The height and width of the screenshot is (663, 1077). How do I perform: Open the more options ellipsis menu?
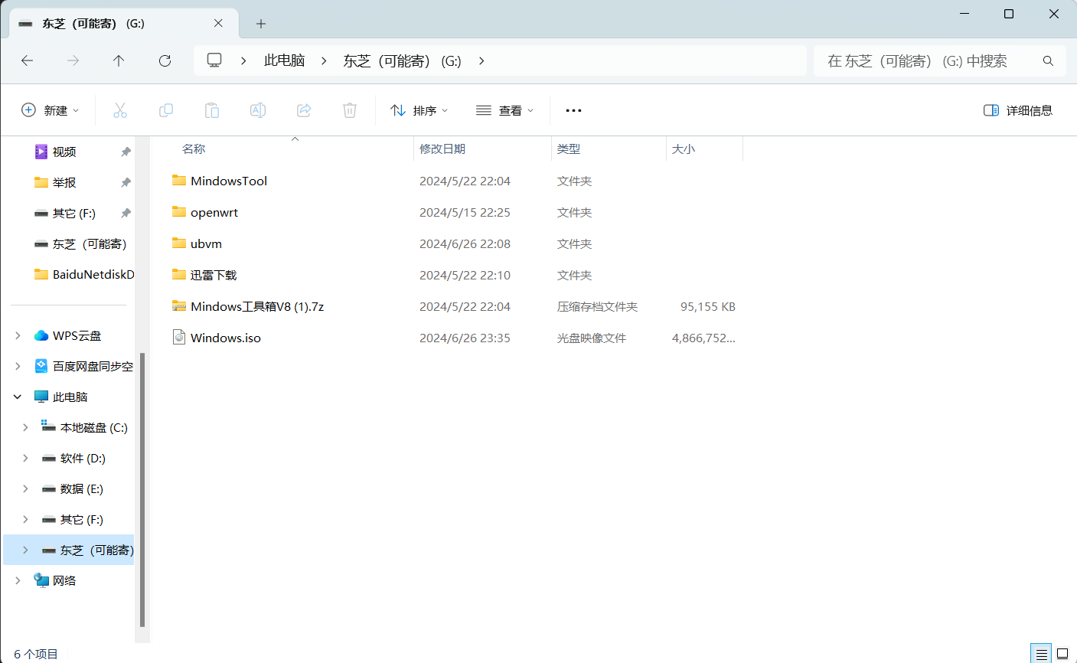pos(573,110)
